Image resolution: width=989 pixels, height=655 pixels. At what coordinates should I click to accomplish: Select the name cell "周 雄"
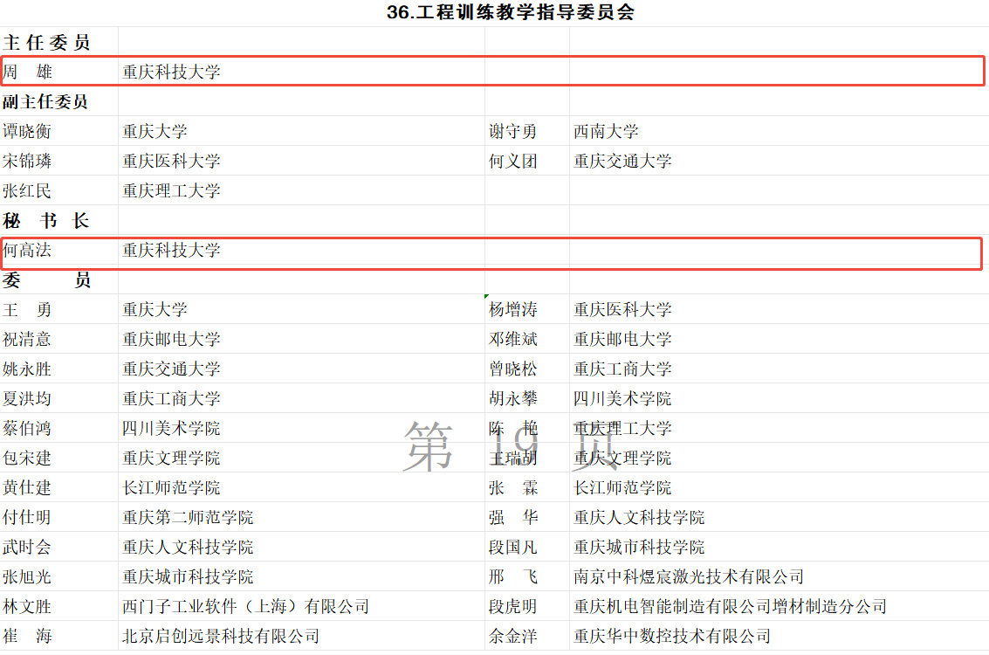[x=28, y=72]
